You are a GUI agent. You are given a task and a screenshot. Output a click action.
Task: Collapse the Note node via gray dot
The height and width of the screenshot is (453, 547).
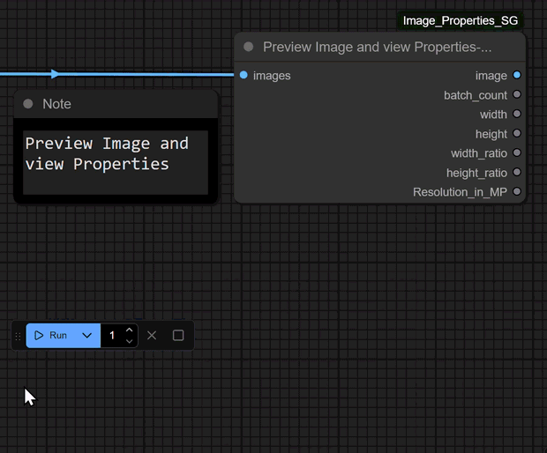click(x=28, y=104)
